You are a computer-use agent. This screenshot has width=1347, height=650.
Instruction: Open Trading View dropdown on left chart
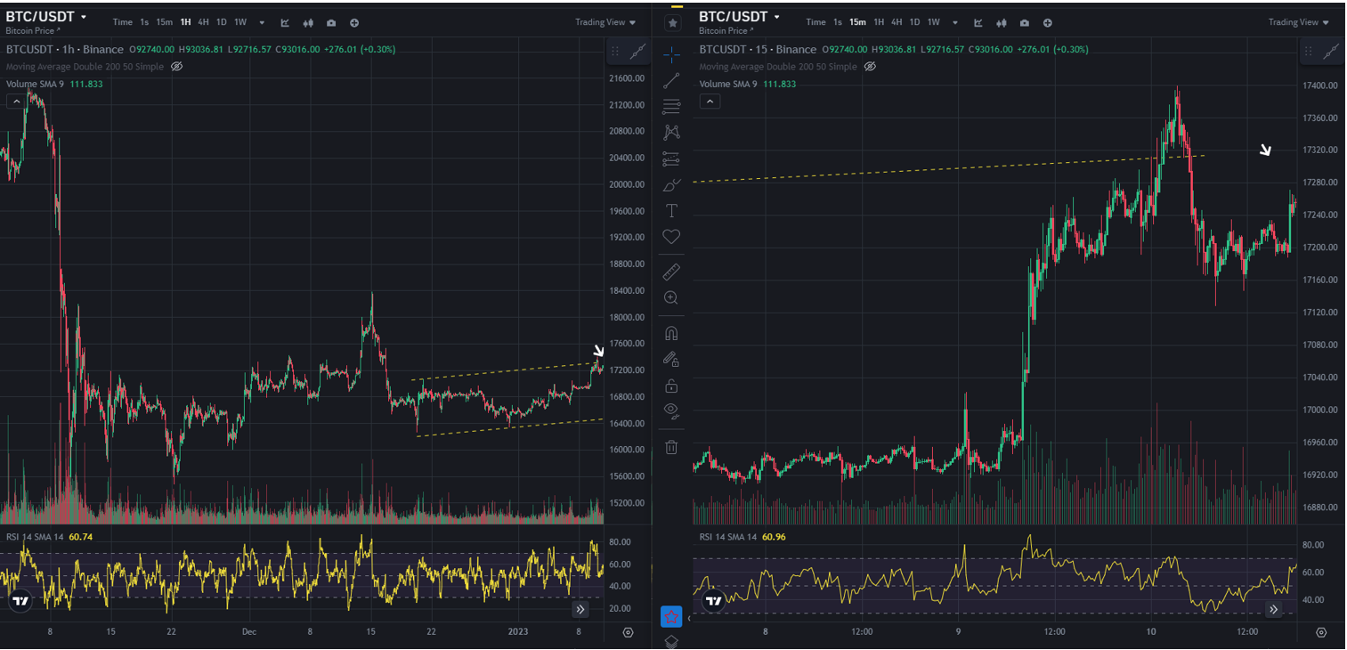tap(605, 22)
